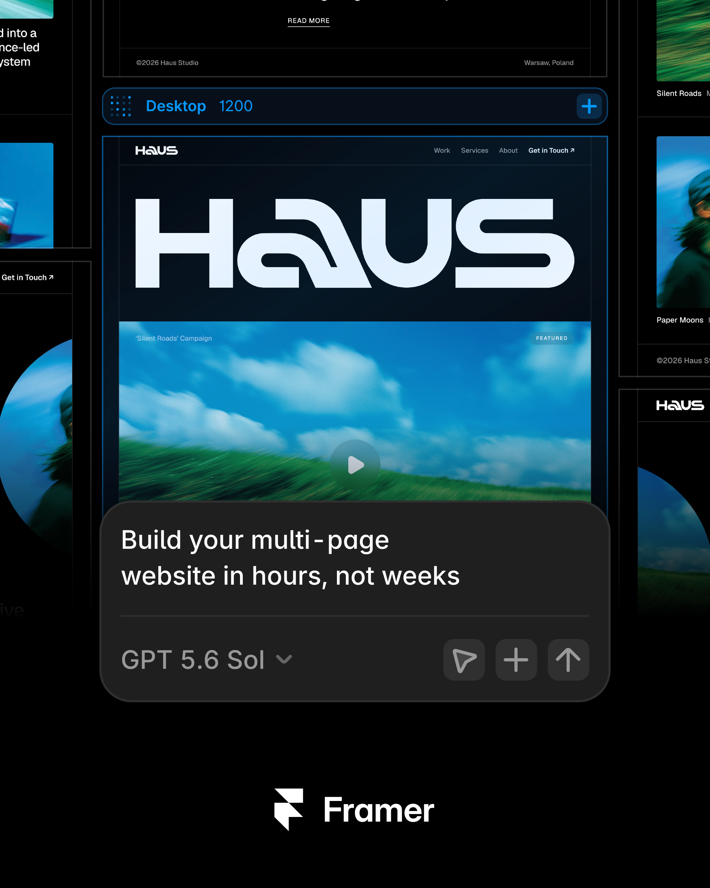
Task: Click the HAUS logo in the lower right frame
Action: coord(680,405)
